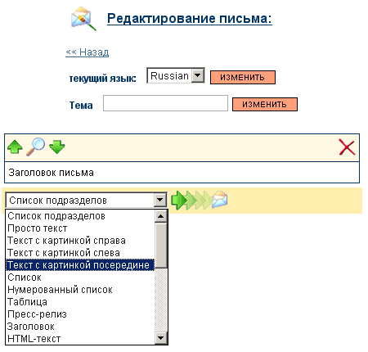The image size is (368, 352).
Task: Click the list scrollbar up arrow
Action: (160, 216)
